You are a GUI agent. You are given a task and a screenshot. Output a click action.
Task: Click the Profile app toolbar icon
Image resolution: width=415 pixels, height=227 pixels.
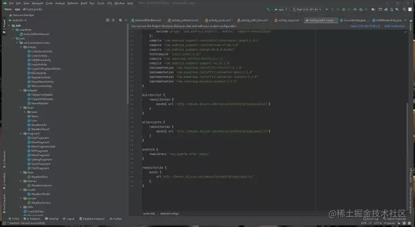click(355, 9)
